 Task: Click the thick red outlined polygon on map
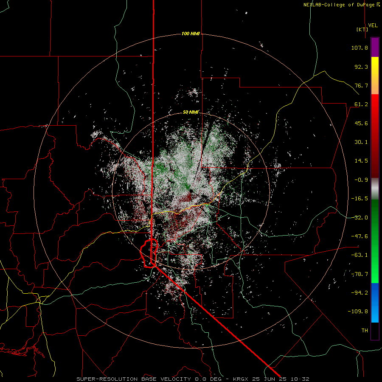149,253
